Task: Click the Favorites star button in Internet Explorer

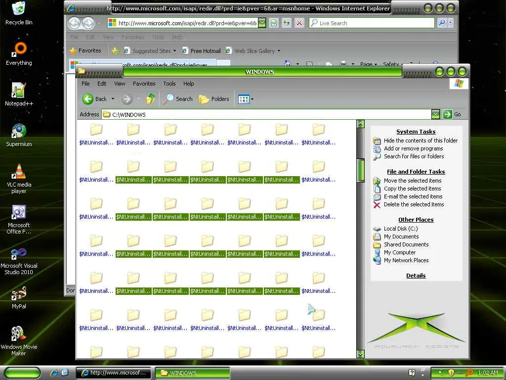Action: (x=85, y=50)
